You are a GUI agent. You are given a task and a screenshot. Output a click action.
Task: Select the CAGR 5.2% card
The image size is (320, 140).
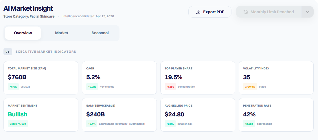(x=119, y=78)
